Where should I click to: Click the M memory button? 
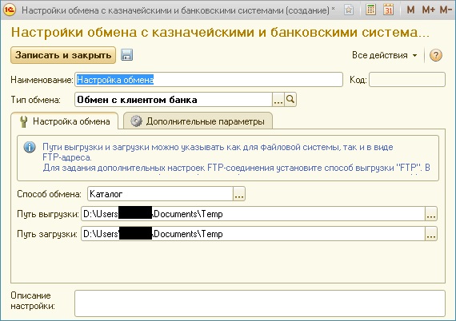410,10
